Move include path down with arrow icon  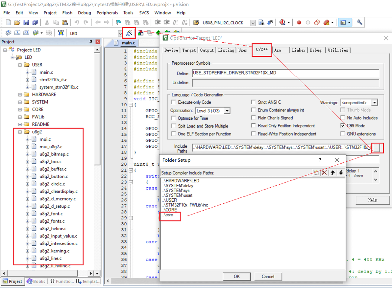(341, 173)
